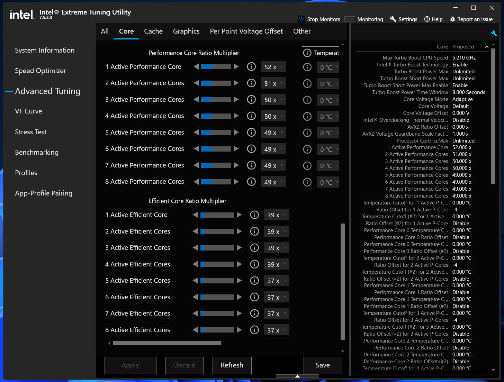Increase 3 Active Performance Cores ratio with right arrow

pos(236,99)
